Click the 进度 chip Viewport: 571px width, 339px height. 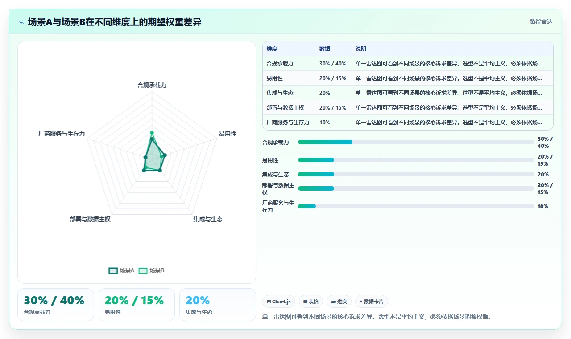point(339,302)
